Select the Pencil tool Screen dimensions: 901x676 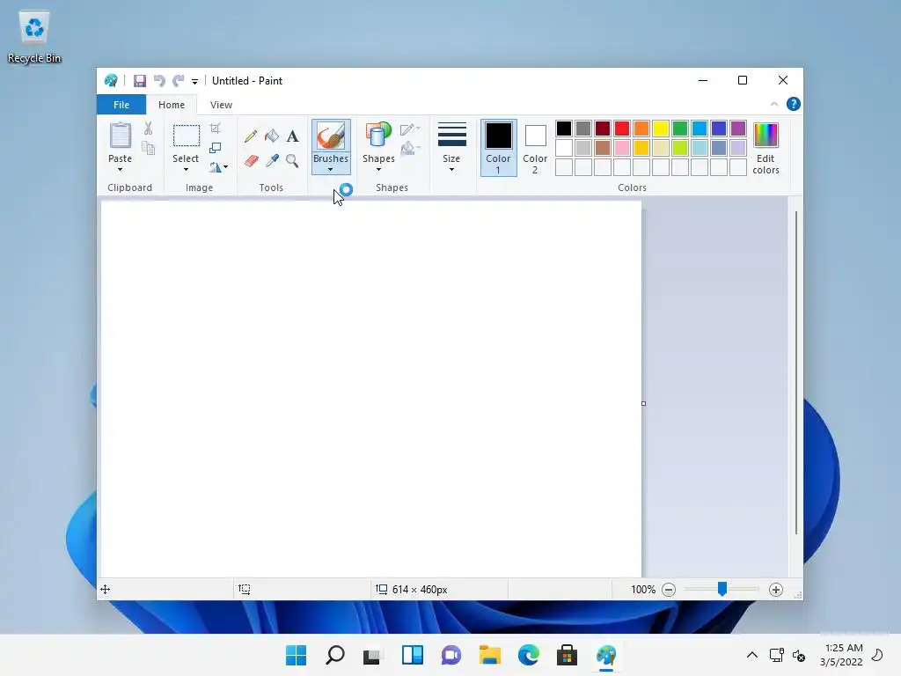click(x=251, y=136)
